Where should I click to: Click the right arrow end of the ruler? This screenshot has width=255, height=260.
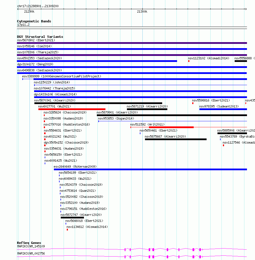tap(246, 9)
